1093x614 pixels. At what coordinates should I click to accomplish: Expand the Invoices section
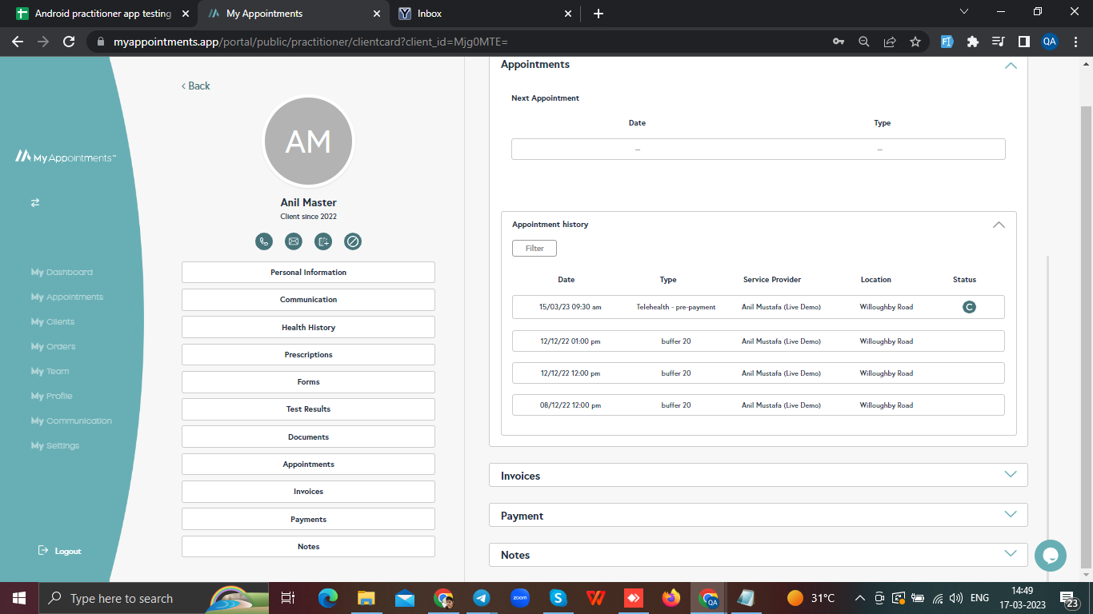(1010, 475)
